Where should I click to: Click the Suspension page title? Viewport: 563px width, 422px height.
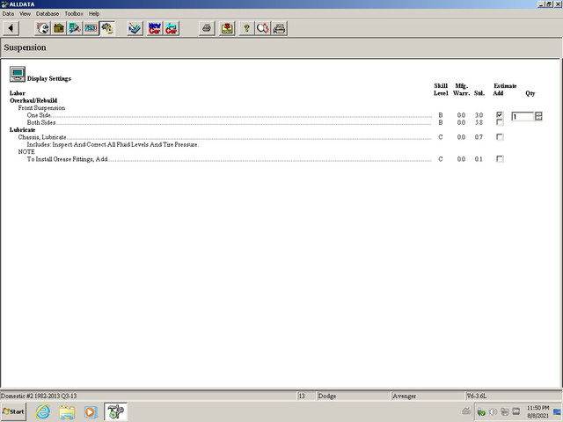click(25, 47)
